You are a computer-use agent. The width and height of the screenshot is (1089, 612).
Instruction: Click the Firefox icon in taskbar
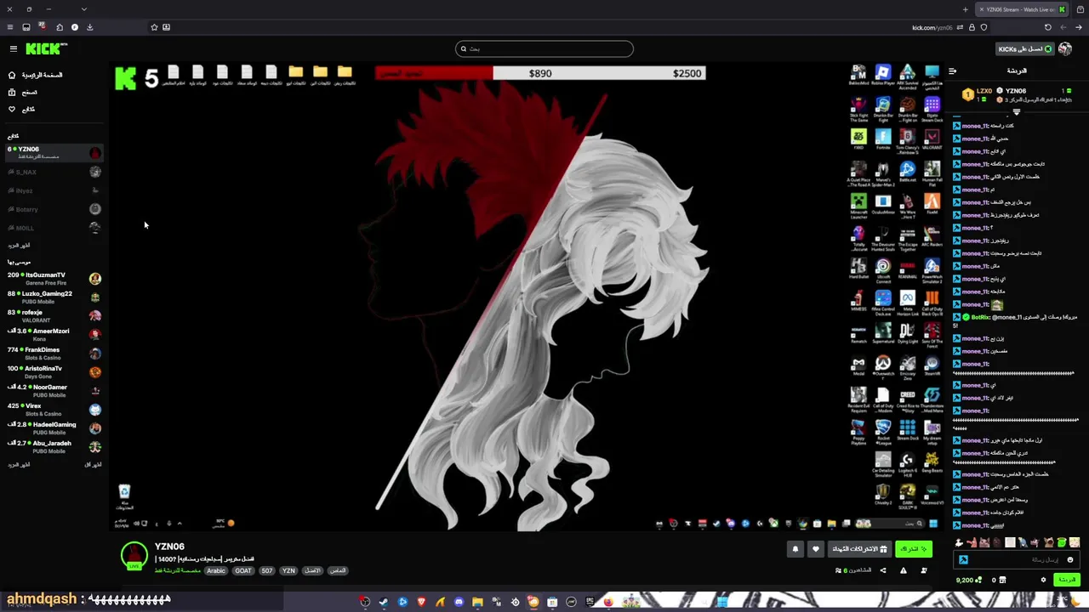[608, 602]
